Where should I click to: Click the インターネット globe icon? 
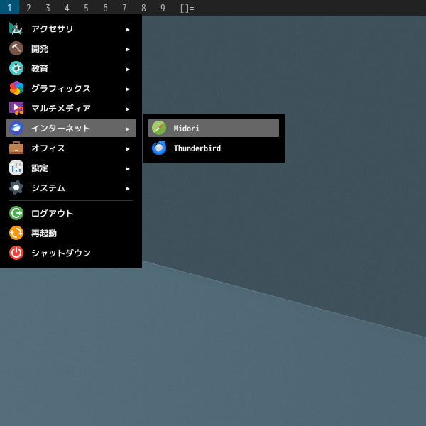16,128
